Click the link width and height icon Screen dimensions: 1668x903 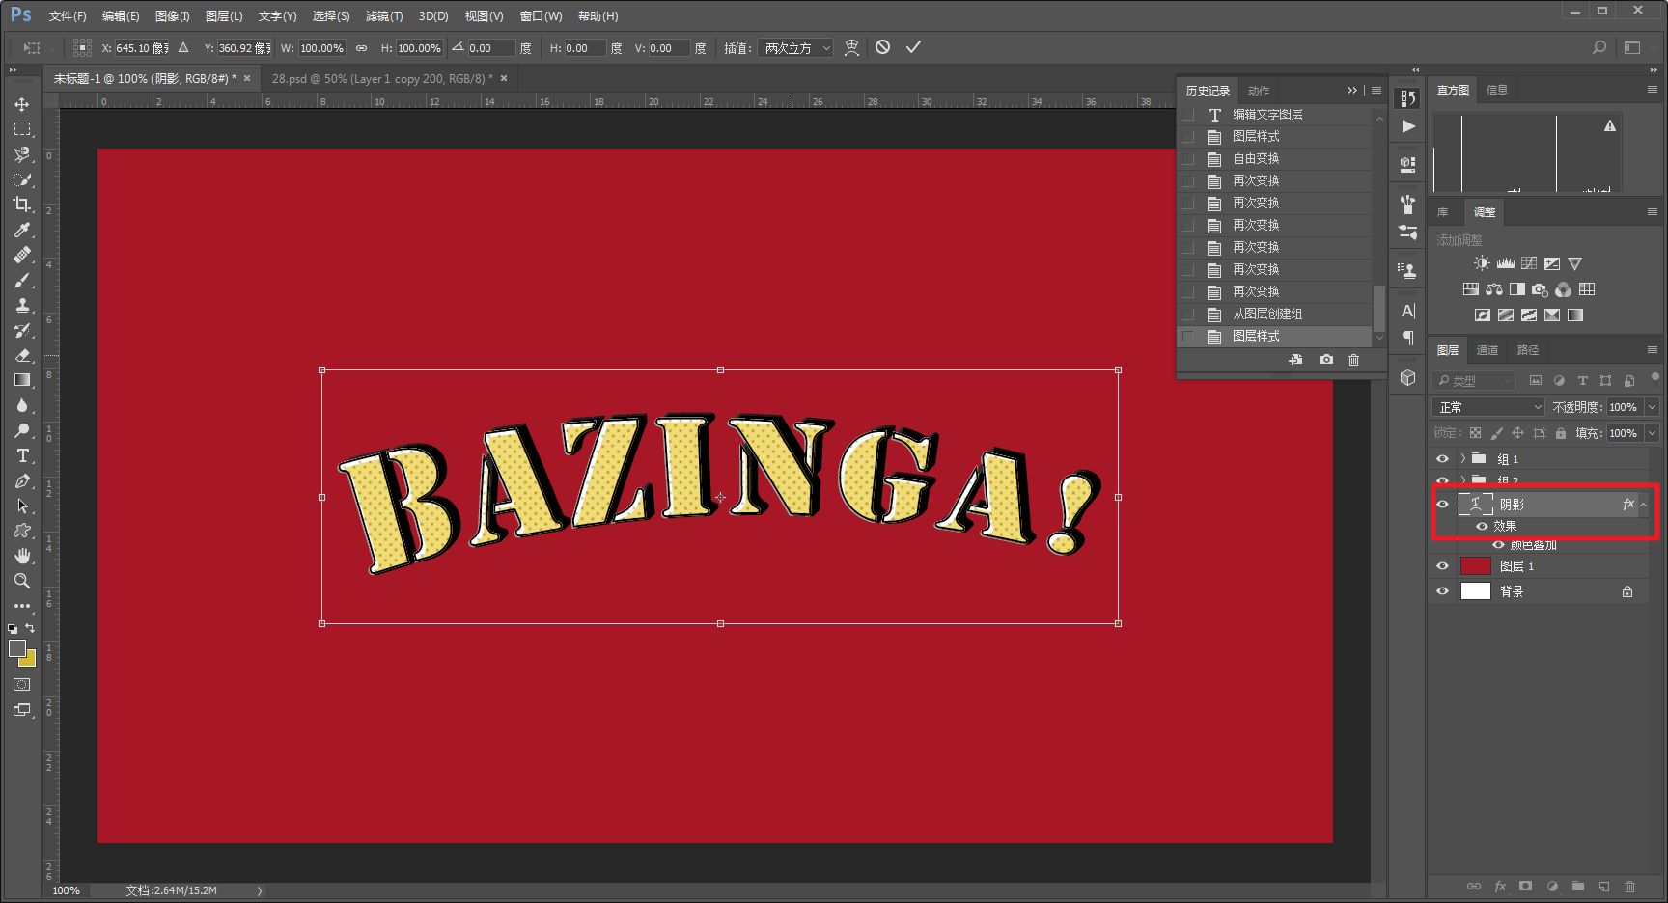point(361,48)
